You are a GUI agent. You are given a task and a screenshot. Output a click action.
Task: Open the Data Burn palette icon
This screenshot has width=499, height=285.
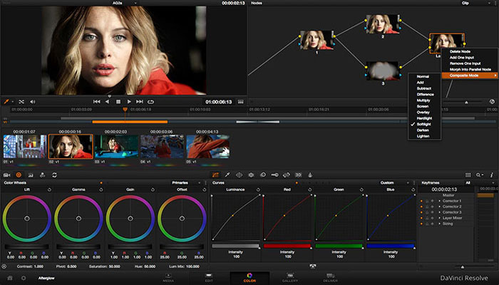310,175
